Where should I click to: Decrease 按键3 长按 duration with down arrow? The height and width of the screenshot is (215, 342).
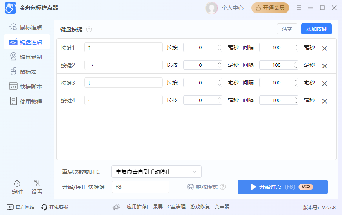(x=220, y=85)
